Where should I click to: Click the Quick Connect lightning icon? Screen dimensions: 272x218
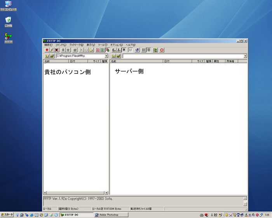click(x=52, y=50)
